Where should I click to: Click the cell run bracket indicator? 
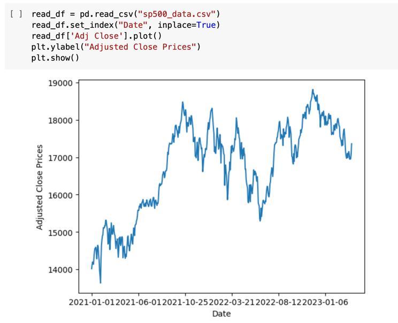16,14
